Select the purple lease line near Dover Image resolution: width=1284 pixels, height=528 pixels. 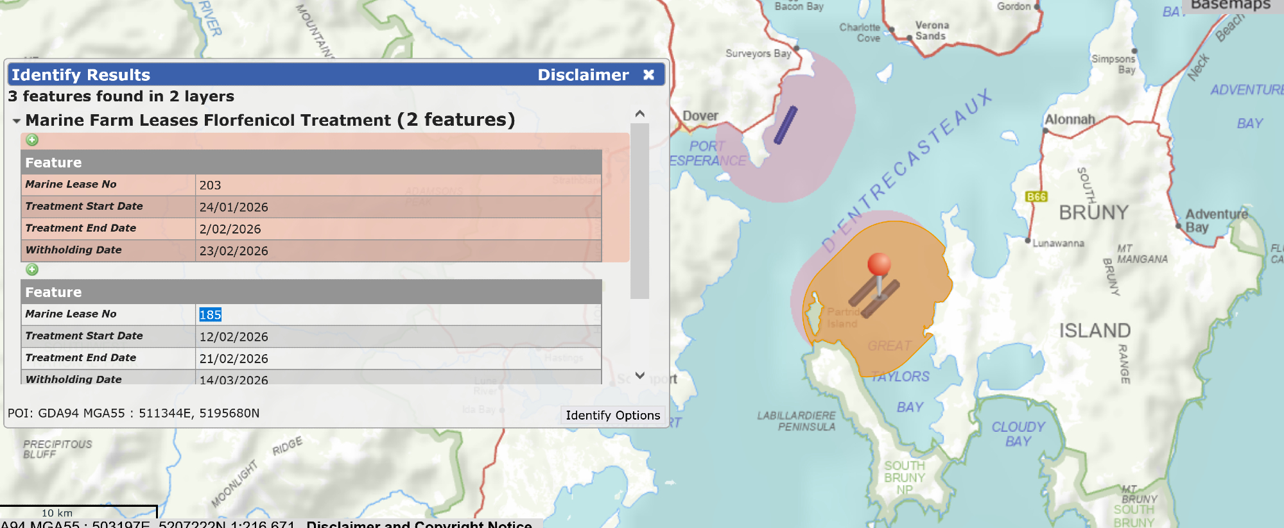pos(785,125)
